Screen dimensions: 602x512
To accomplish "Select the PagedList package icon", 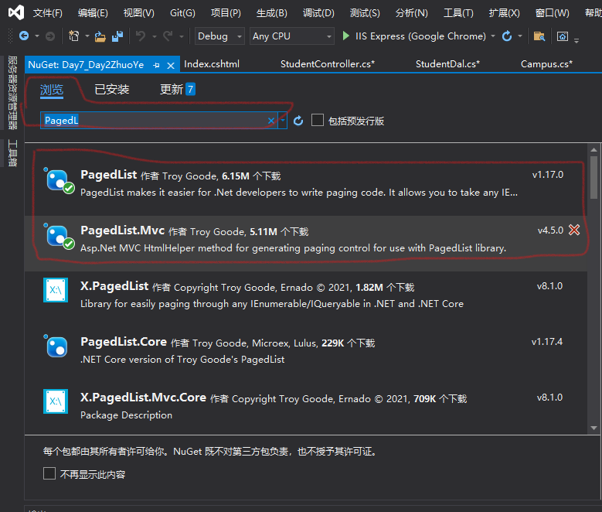I will (58, 181).
